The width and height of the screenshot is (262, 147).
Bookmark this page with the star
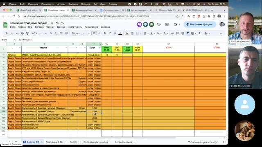click(x=182, y=16)
